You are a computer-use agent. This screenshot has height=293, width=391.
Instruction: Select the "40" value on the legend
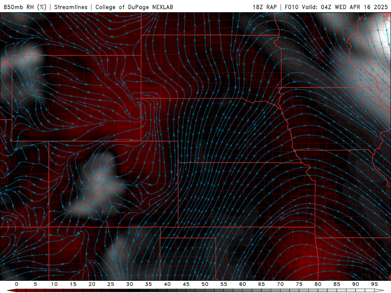pyautogui.click(x=167, y=284)
